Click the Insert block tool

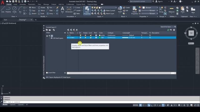pyautogui.click(x=120, y=10)
